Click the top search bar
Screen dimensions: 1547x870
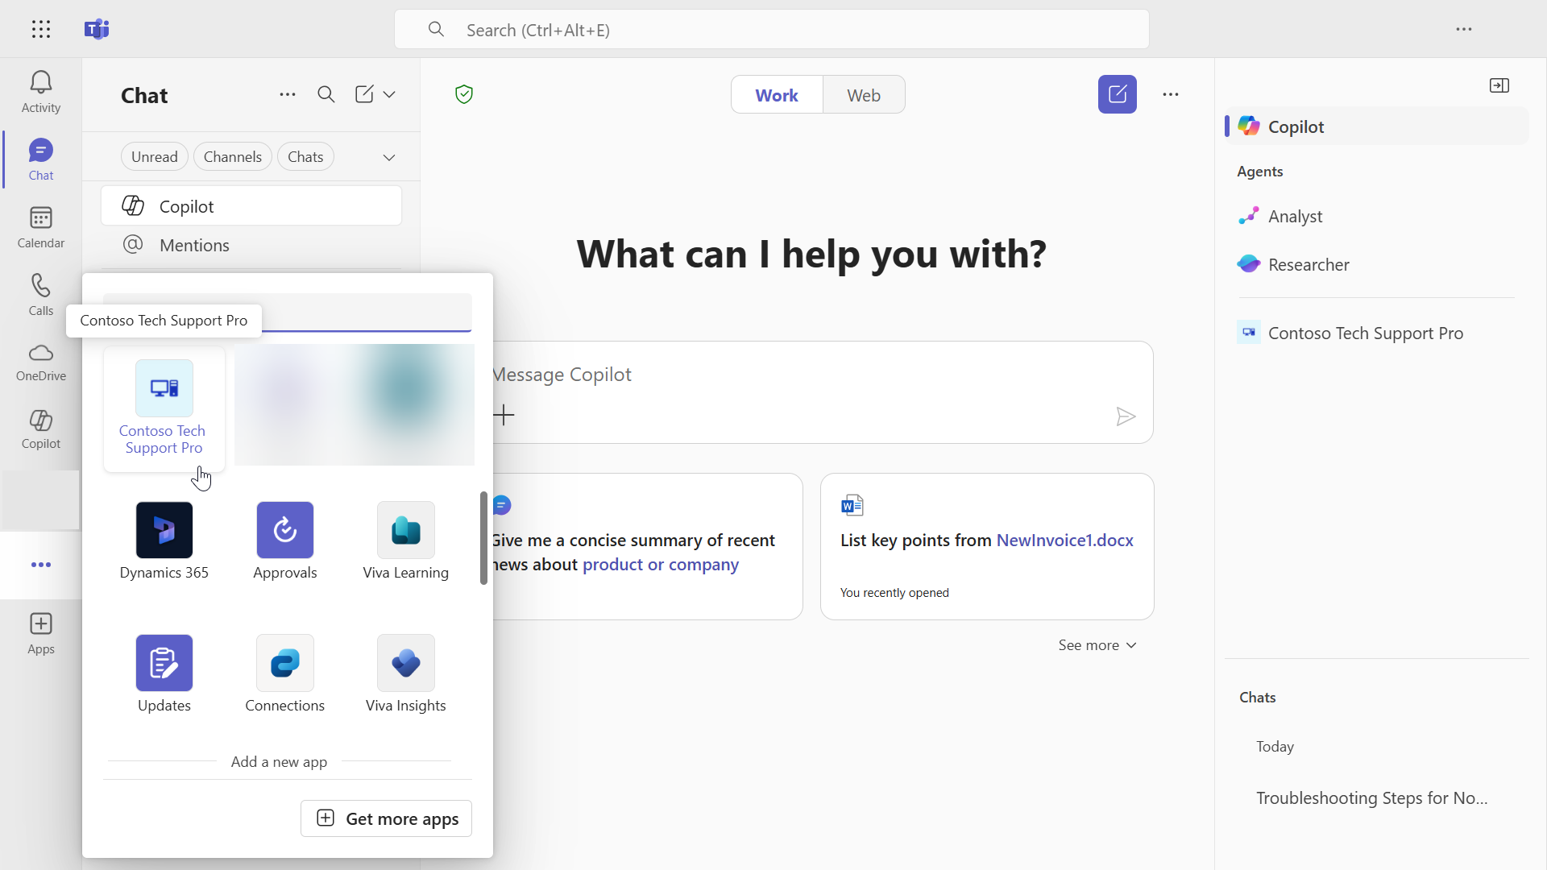click(772, 30)
